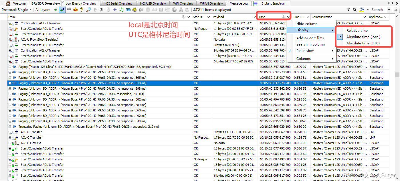This screenshot has height=181, width=400.
Task: Open the Columns submenu
Action: [311, 58]
